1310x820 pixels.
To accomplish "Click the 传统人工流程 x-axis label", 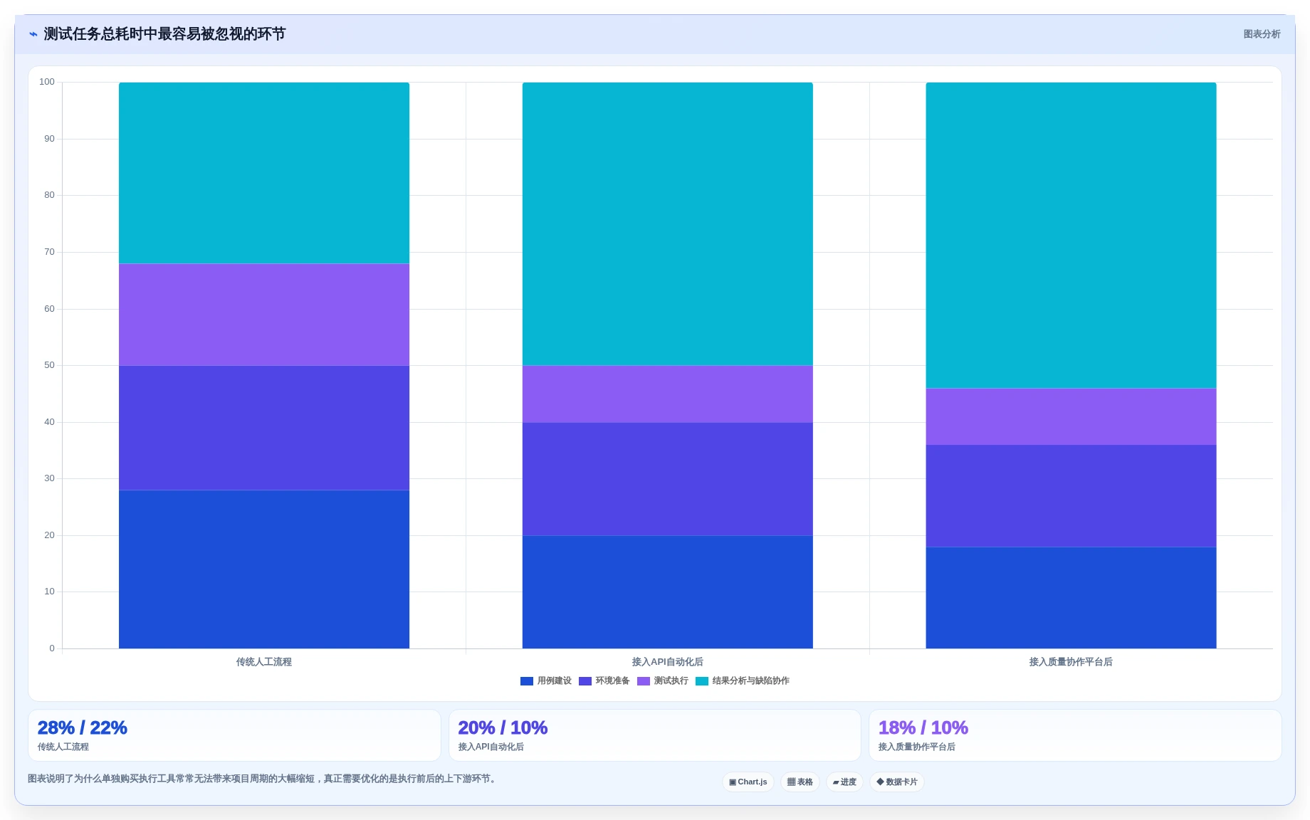I will 264,662.
